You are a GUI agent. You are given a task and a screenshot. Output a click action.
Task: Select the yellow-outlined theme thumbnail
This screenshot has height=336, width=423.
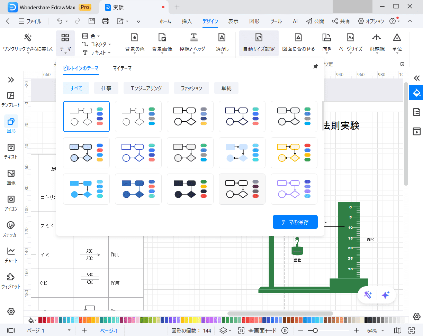294,153
